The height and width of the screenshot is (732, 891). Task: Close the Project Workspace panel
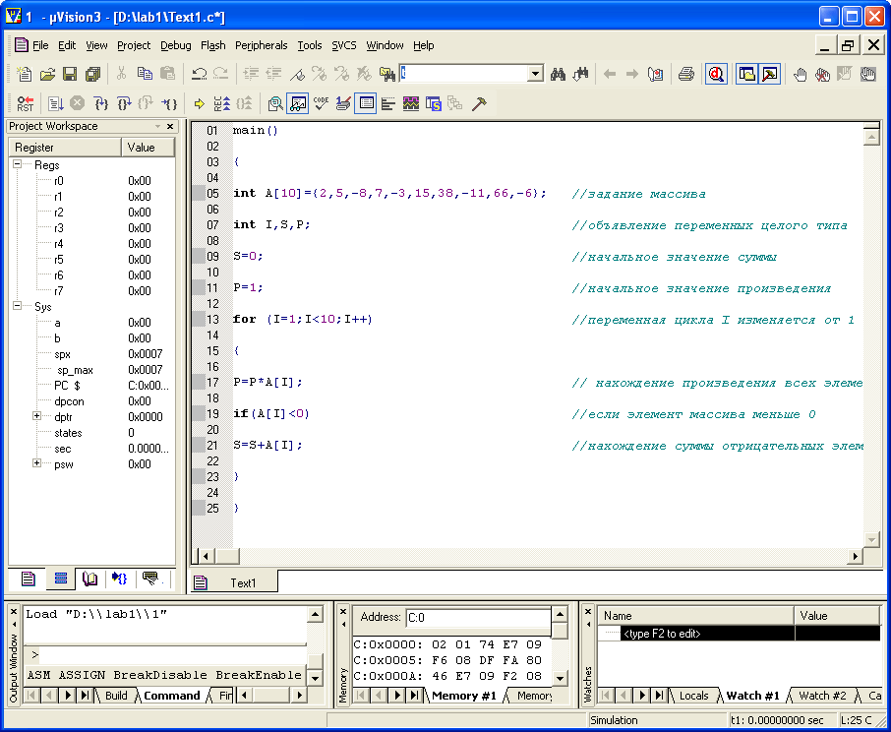point(170,126)
